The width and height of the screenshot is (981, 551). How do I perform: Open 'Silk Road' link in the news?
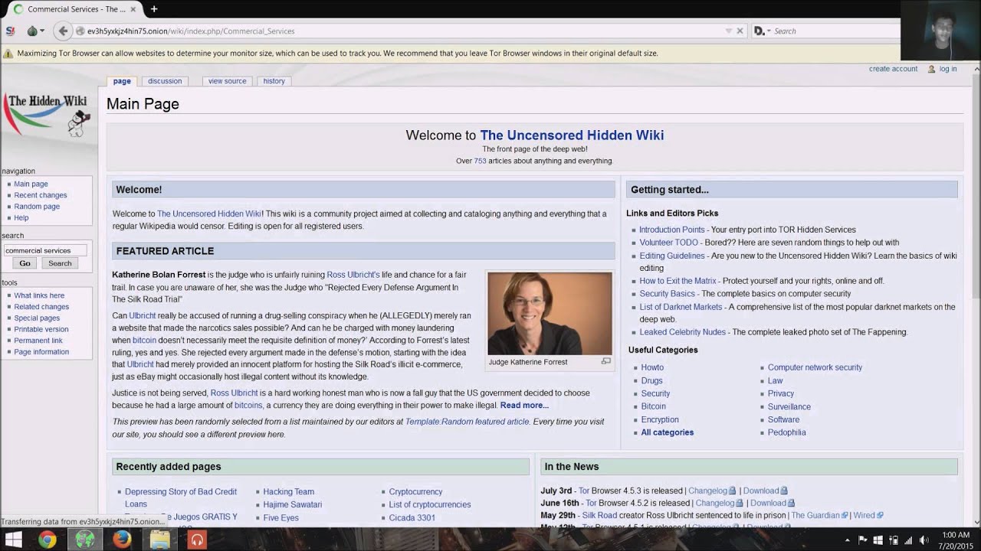(x=599, y=516)
